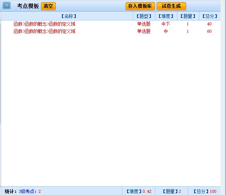Select 函数的定义域 row with difficulty 中下
This screenshot has width=226, height=195.
point(111,24)
